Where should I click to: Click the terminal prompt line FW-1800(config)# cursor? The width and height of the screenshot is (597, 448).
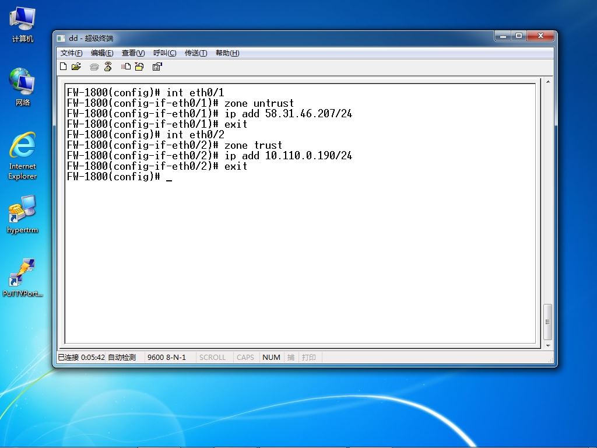119,176
